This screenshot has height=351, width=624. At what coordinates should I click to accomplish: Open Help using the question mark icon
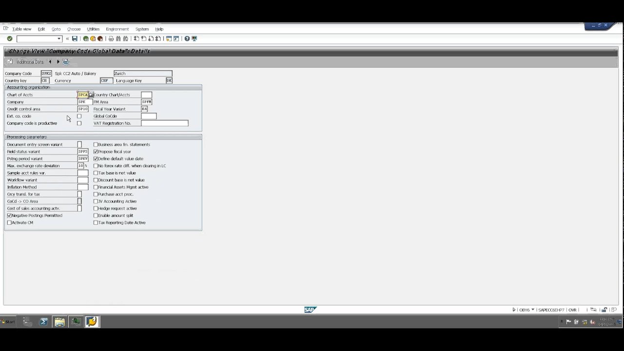[187, 39]
